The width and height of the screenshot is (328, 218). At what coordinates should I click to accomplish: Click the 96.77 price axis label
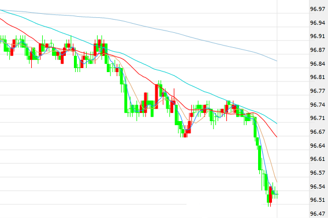click(318, 91)
